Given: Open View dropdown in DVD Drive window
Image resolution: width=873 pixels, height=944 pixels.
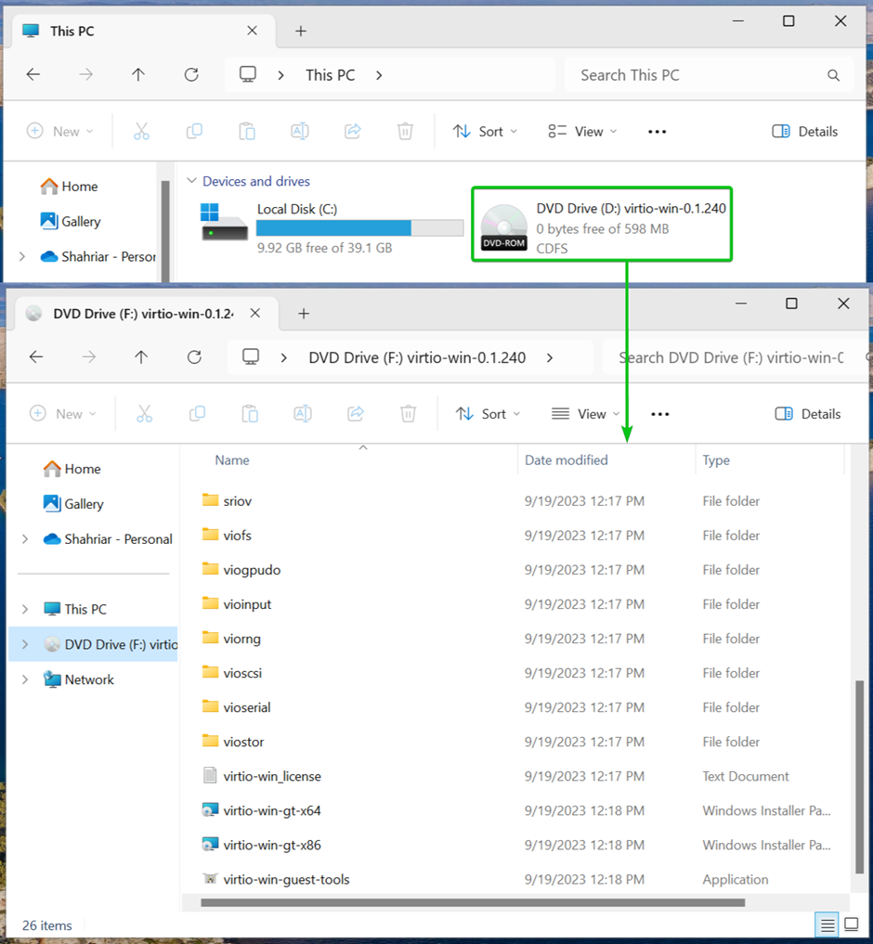Looking at the screenshot, I should point(586,414).
